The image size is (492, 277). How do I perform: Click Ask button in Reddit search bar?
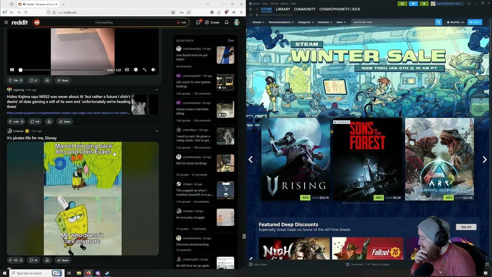(181, 22)
